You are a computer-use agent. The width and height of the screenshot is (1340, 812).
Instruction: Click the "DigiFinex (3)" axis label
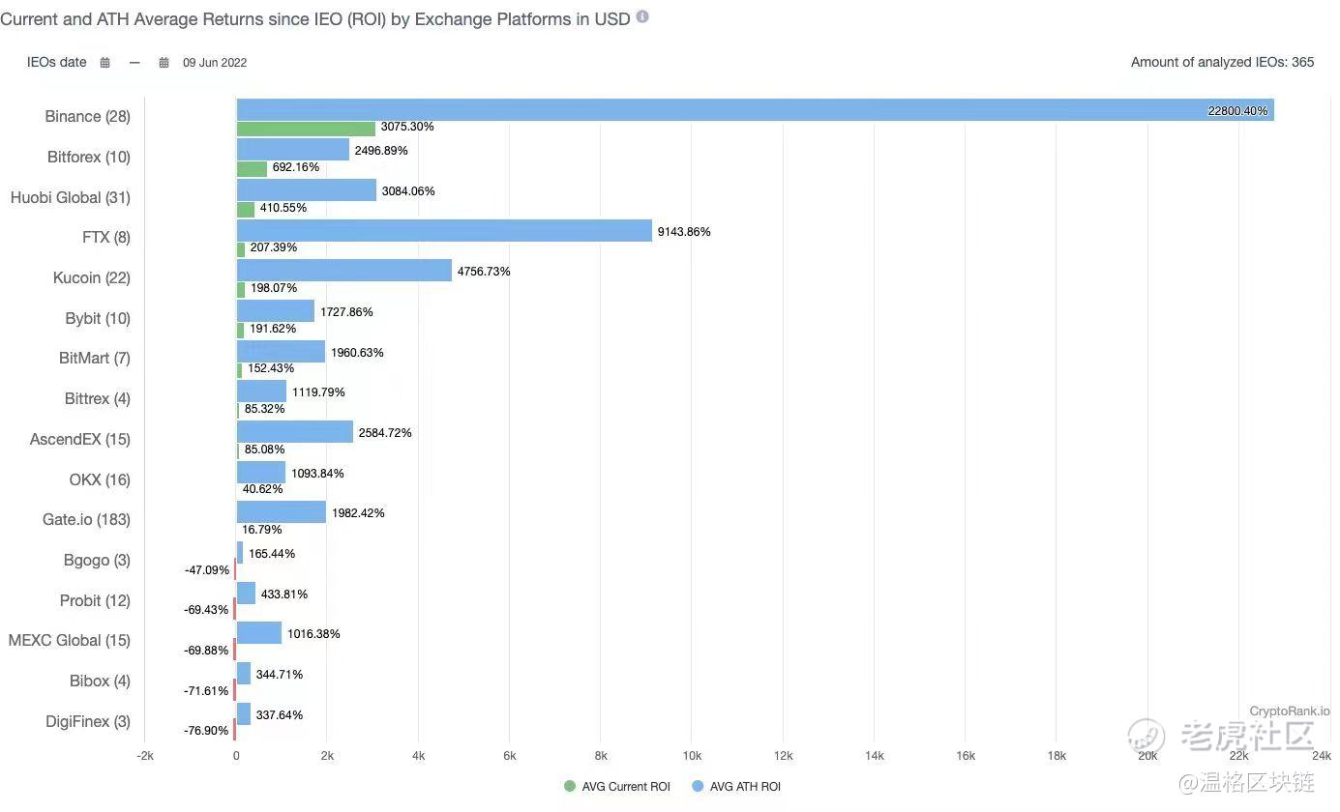click(88, 722)
